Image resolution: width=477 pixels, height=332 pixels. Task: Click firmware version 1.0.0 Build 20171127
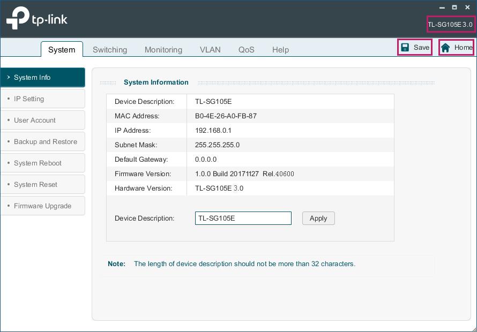click(x=227, y=174)
